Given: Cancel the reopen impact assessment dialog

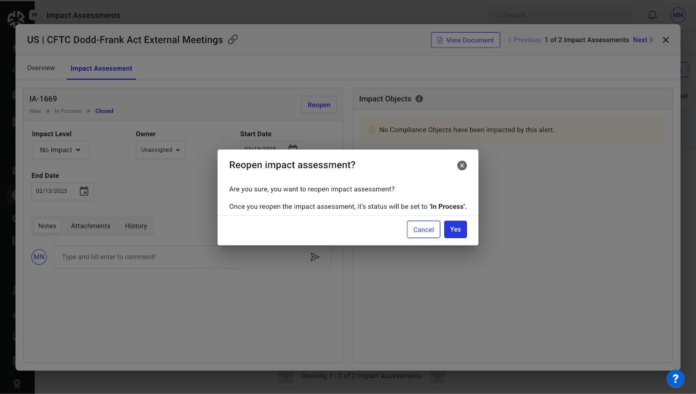Looking at the screenshot, I should [x=423, y=229].
